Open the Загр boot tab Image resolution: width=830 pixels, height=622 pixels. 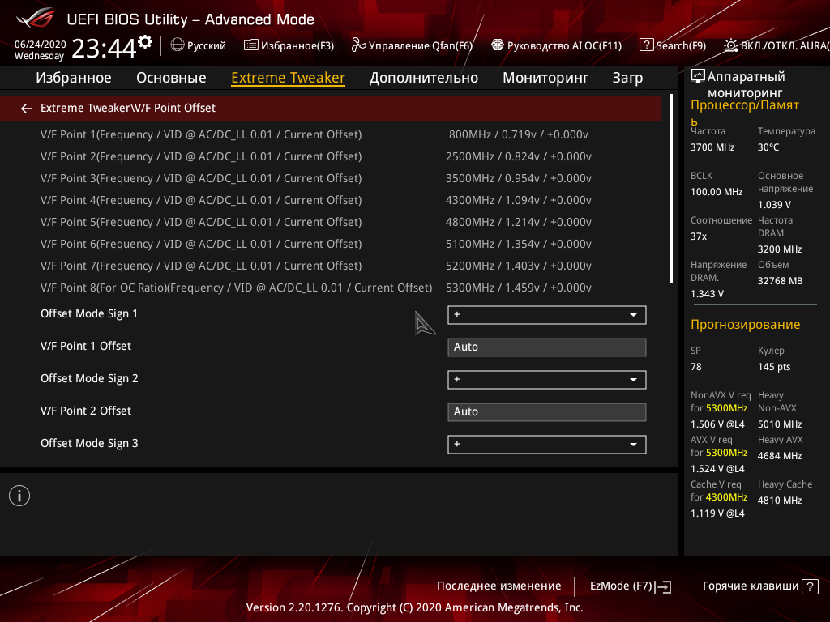point(627,78)
